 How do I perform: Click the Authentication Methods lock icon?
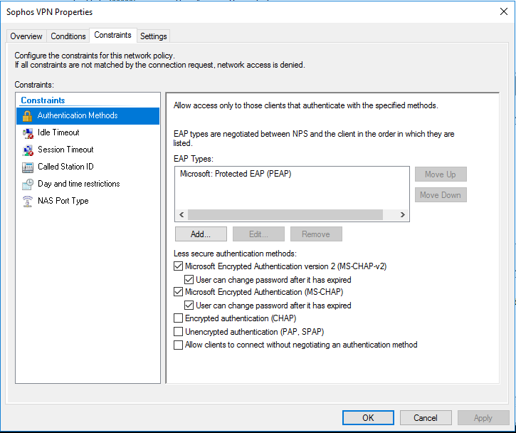coord(27,116)
